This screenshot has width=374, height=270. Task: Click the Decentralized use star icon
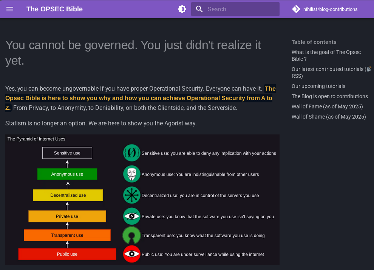(131, 195)
